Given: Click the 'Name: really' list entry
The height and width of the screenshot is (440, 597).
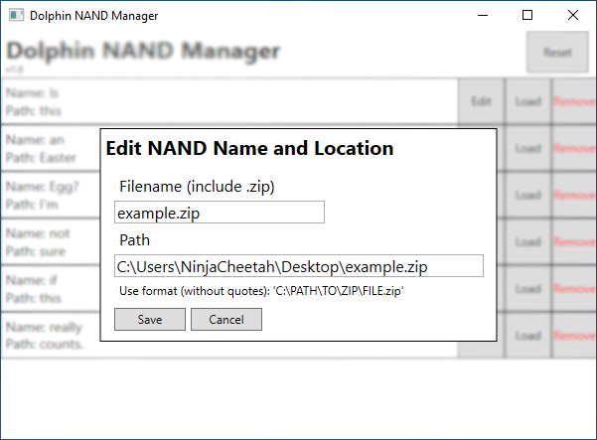Looking at the screenshot, I should [x=51, y=336].
